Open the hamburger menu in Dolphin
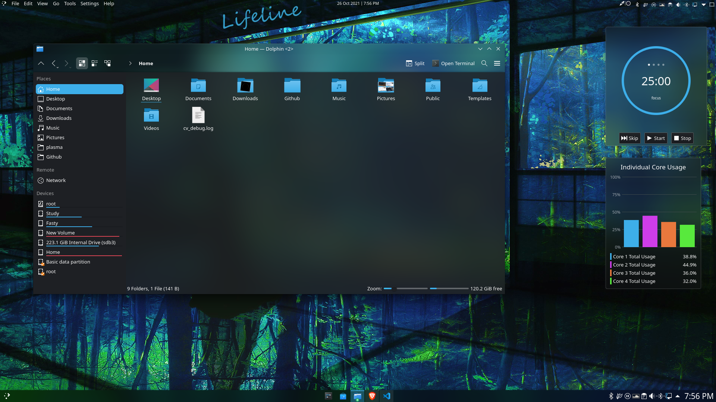 (x=497, y=63)
